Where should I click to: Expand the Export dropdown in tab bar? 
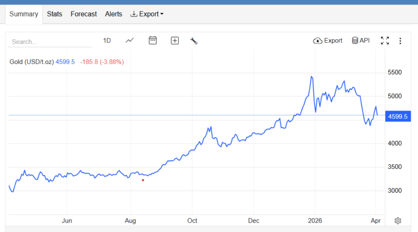coord(146,14)
